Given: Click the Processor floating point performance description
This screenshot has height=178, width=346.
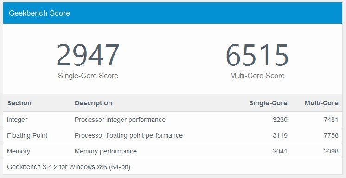Looking at the screenshot, I should coord(128,135).
